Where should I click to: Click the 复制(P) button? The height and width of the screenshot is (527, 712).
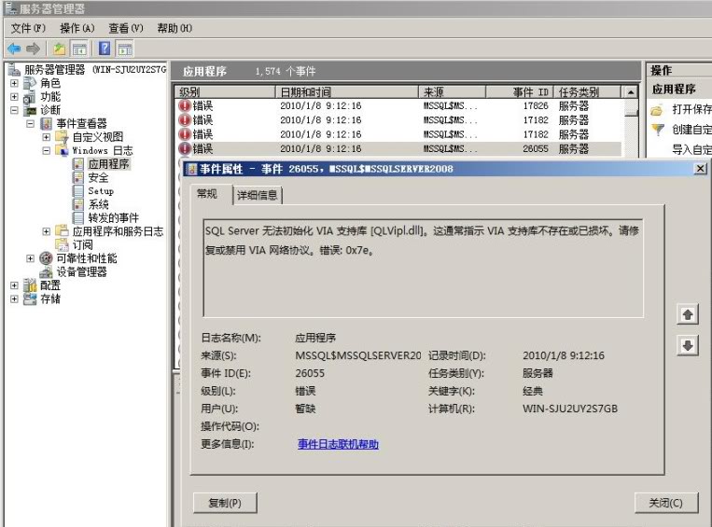pos(225,503)
